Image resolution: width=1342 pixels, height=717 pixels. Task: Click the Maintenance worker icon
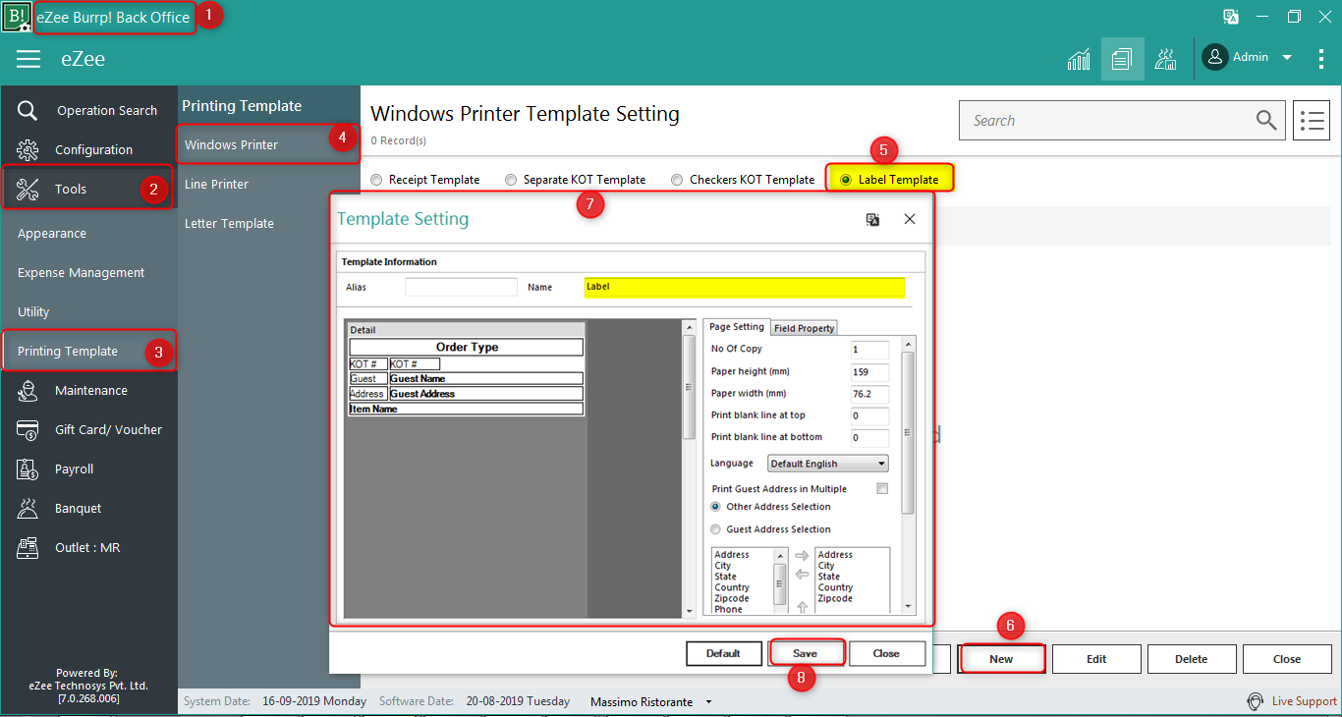pos(28,390)
